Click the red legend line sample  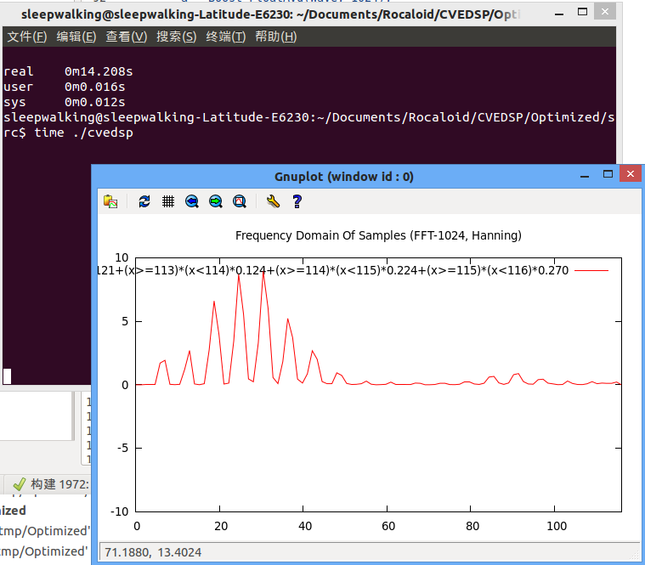[x=591, y=270]
